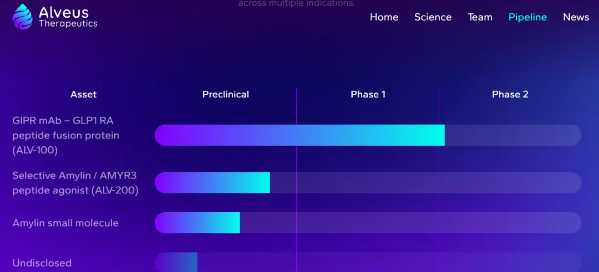
Task: Click the Undisclosed asset label
Action: tap(42, 263)
